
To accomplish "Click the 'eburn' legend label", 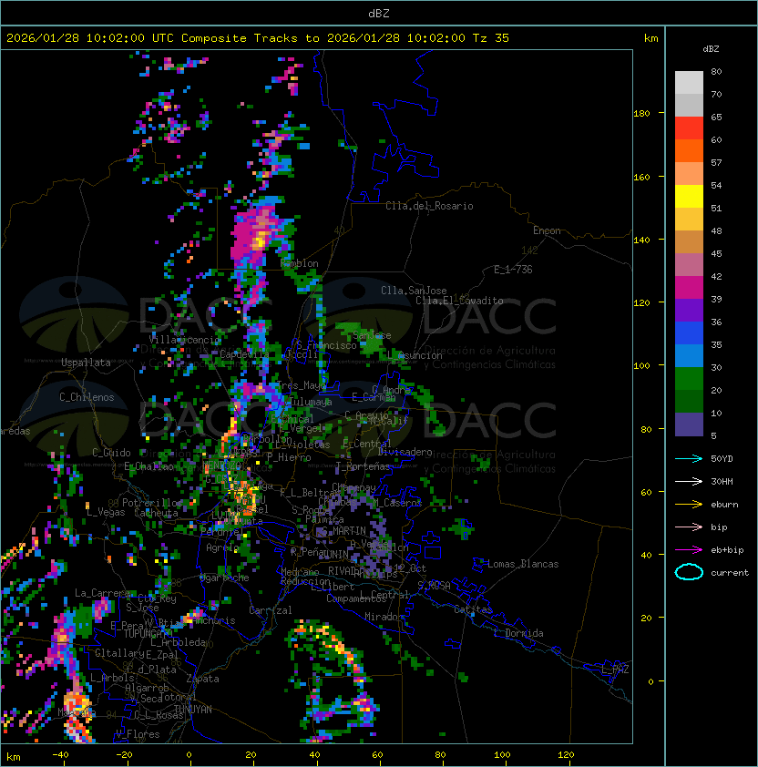I will pos(724,505).
